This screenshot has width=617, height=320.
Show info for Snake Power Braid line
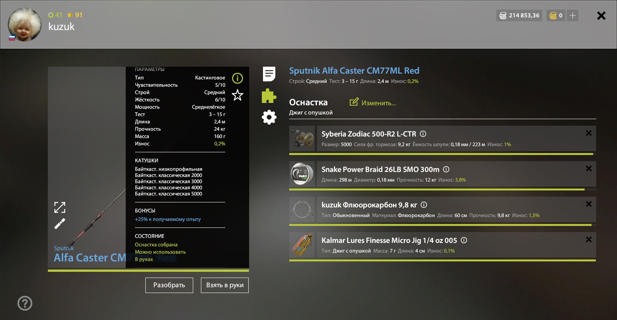click(x=446, y=169)
